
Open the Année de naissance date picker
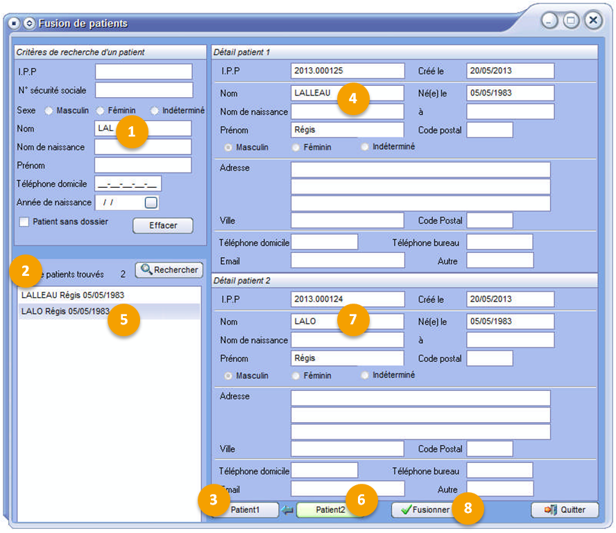151,202
